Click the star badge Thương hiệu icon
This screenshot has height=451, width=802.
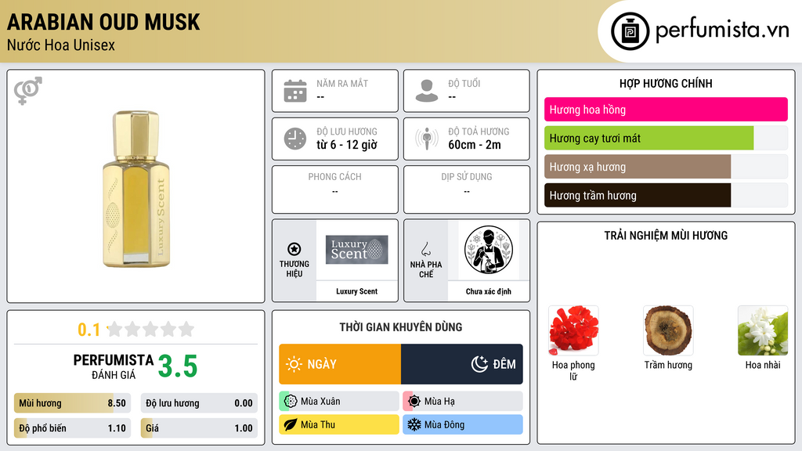click(x=294, y=249)
